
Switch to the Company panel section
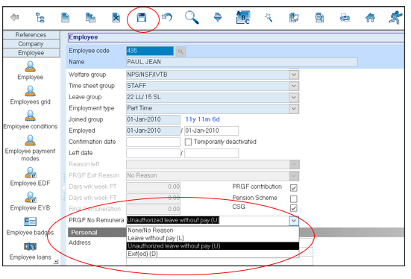(31, 44)
